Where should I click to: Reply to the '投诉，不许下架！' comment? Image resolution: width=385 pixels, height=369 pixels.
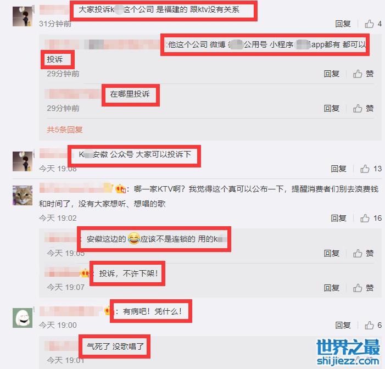pos(332,288)
